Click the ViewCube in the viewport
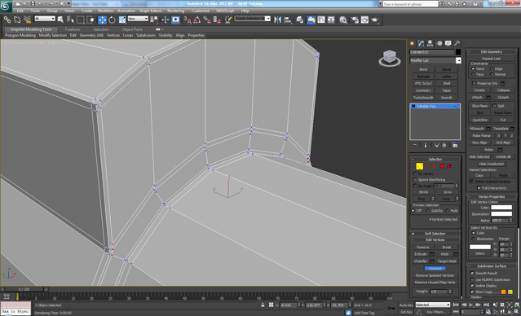Screen dimensions: 521x316 pos(389,59)
